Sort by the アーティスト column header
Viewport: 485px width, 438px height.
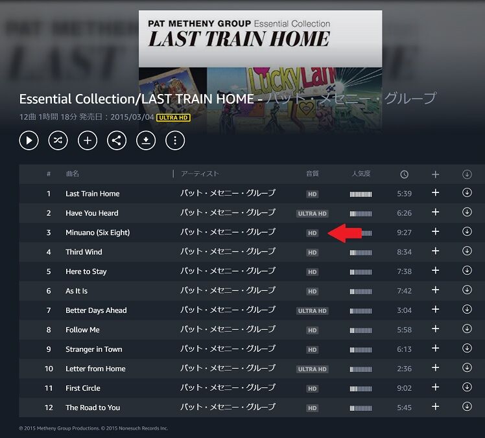click(x=200, y=174)
